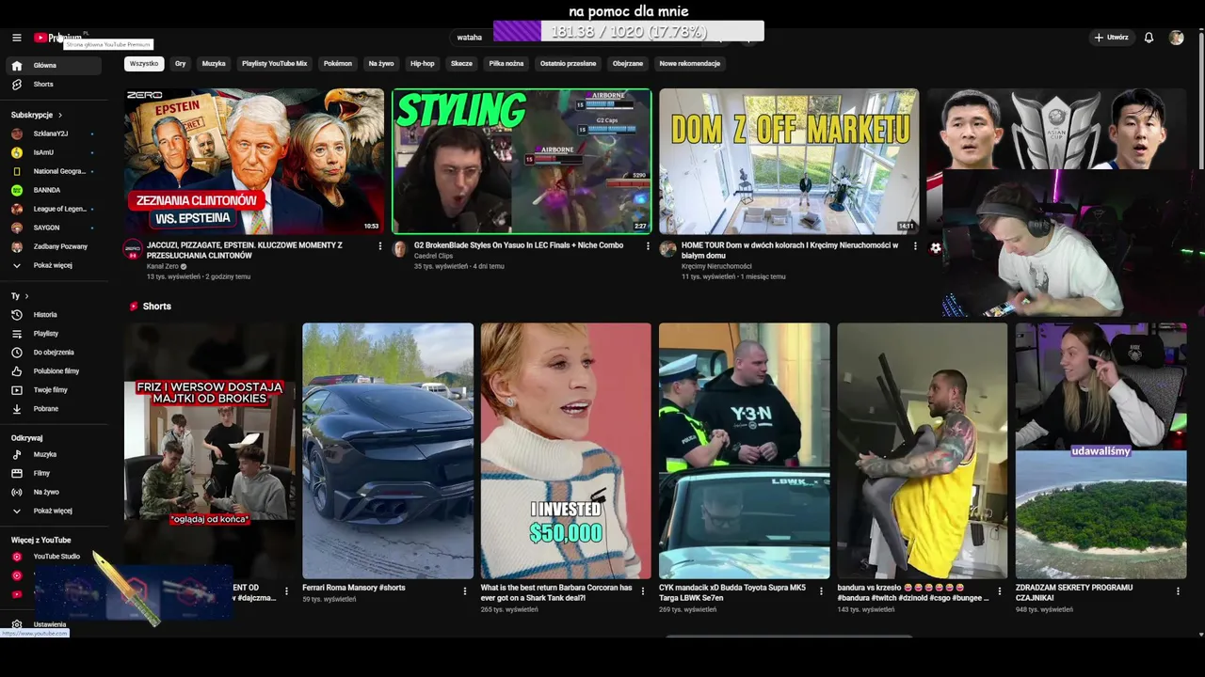The width and height of the screenshot is (1205, 677).
Task: Open the account avatar menu
Action: pos(1176,38)
